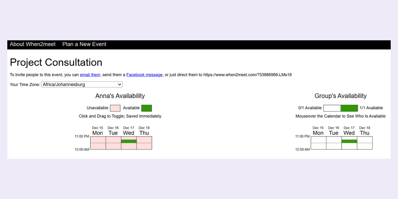Click Plan a New Event
The width and height of the screenshot is (398, 199).
point(84,44)
